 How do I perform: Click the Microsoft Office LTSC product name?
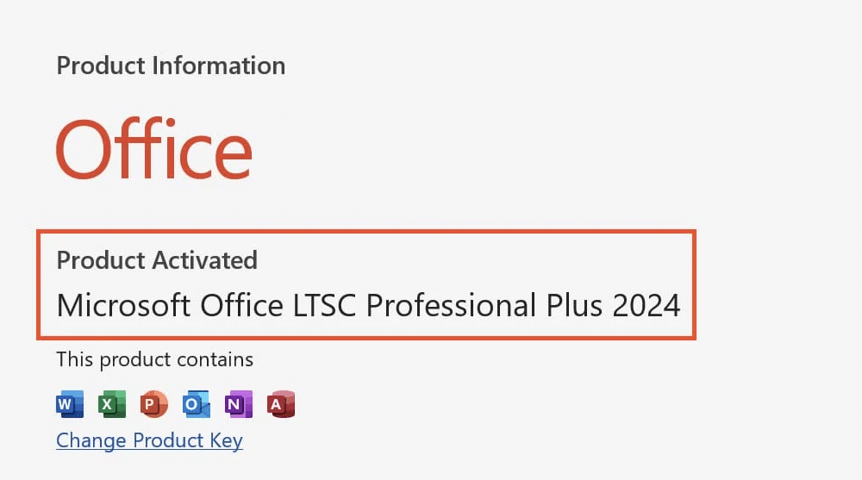[x=368, y=305]
